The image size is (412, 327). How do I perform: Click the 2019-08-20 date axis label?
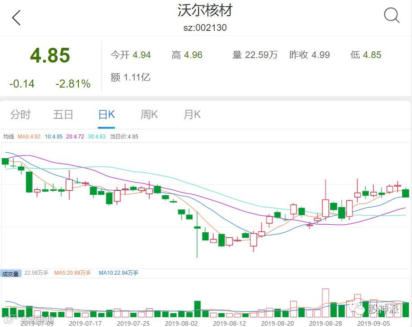277,323
